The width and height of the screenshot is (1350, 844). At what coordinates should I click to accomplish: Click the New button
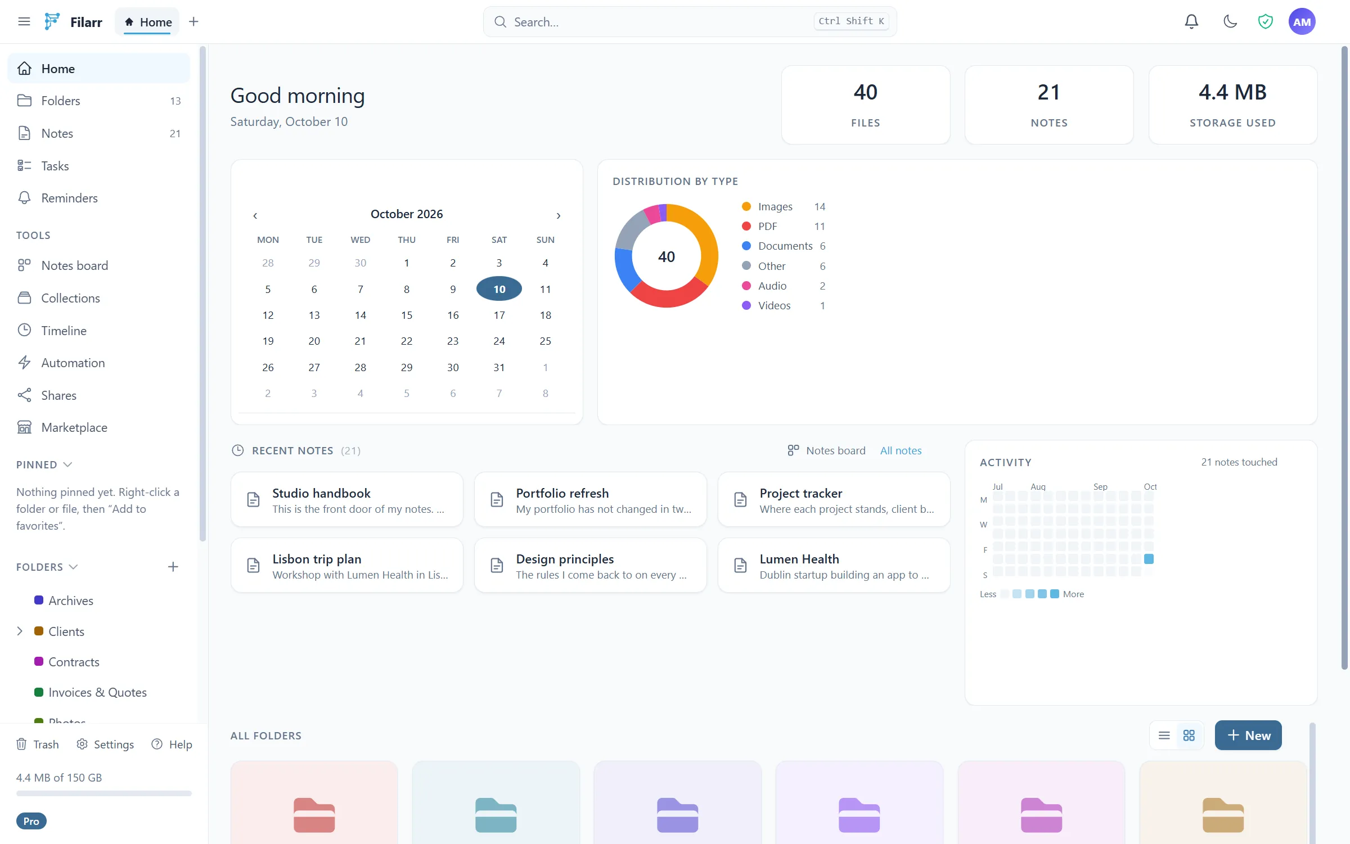[x=1248, y=735]
